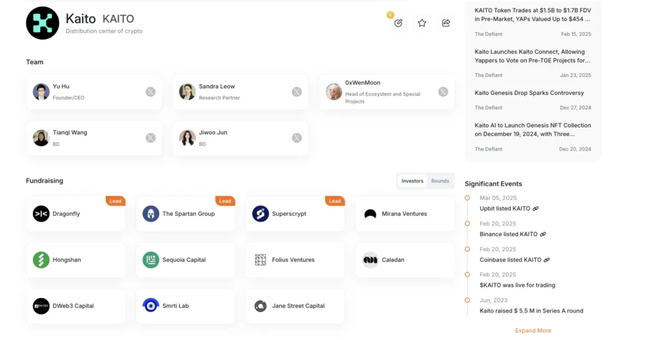Open Yu Hu Founder/CEO name
The width and height of the screenshot is (657, 340).
click(x=61, y=86)
